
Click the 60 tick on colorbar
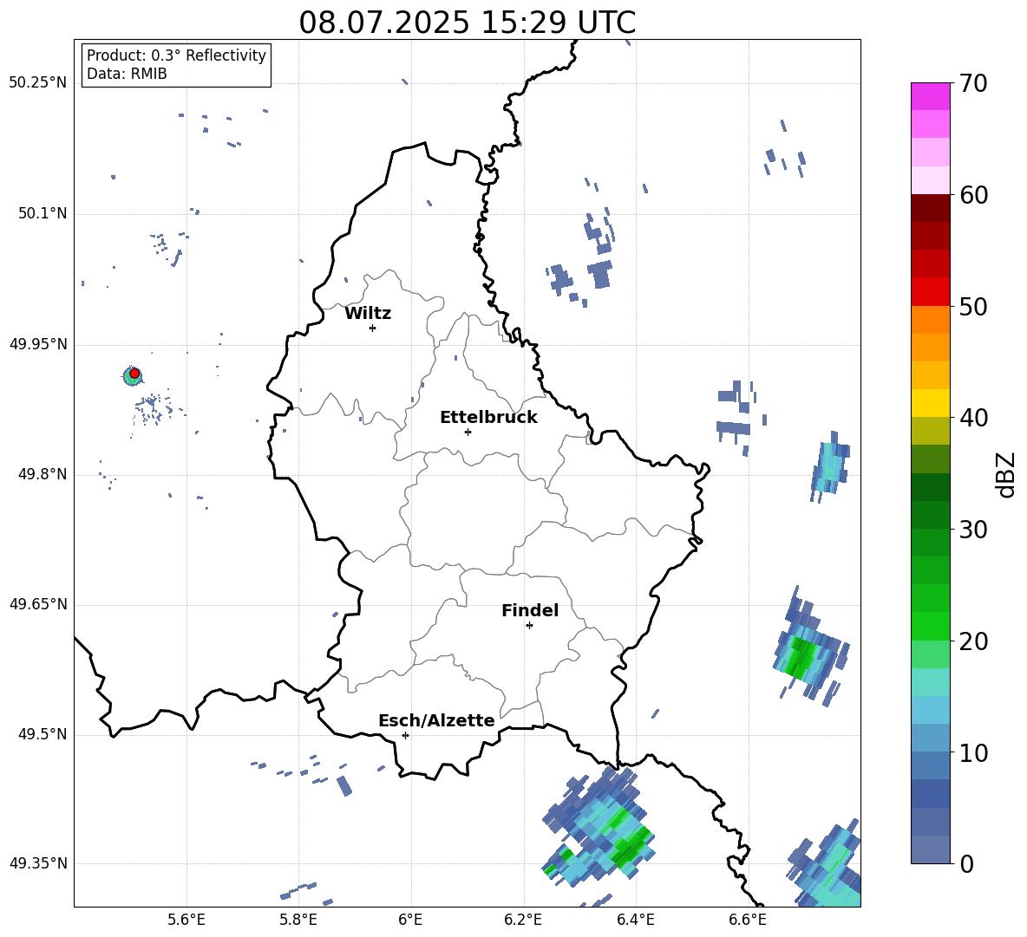click(x=972, y=195)
